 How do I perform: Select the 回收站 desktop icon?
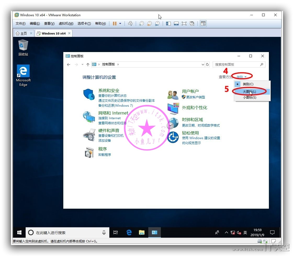coord(23,48)
